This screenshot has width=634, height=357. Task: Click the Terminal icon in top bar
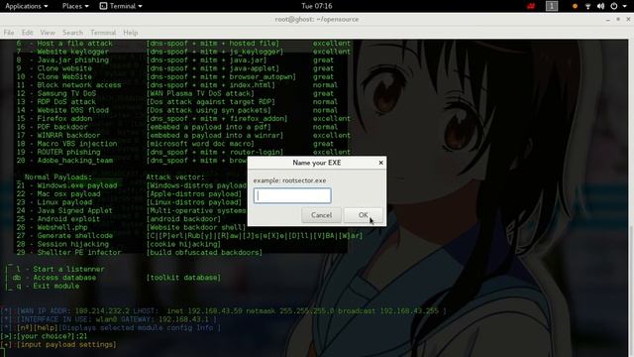tap(103, 6)
